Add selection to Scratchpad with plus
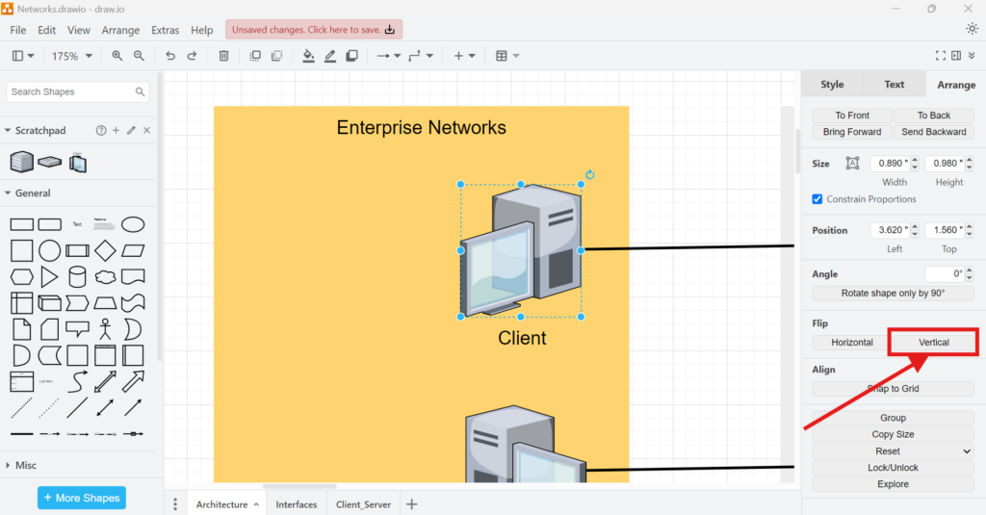Screen dimensions: 986x515 point(116,130)
